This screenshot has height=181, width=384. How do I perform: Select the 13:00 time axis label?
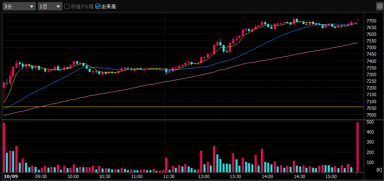tap(203, 176)
